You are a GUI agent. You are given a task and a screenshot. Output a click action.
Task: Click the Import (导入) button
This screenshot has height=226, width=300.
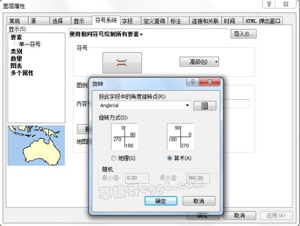243,34
